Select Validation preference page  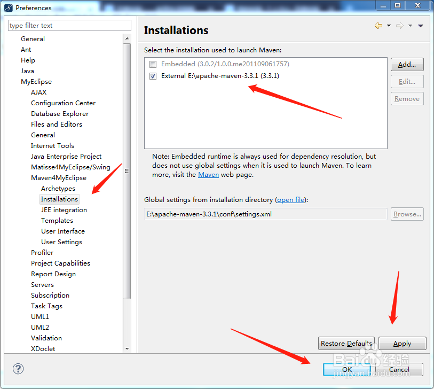[46, 338]
